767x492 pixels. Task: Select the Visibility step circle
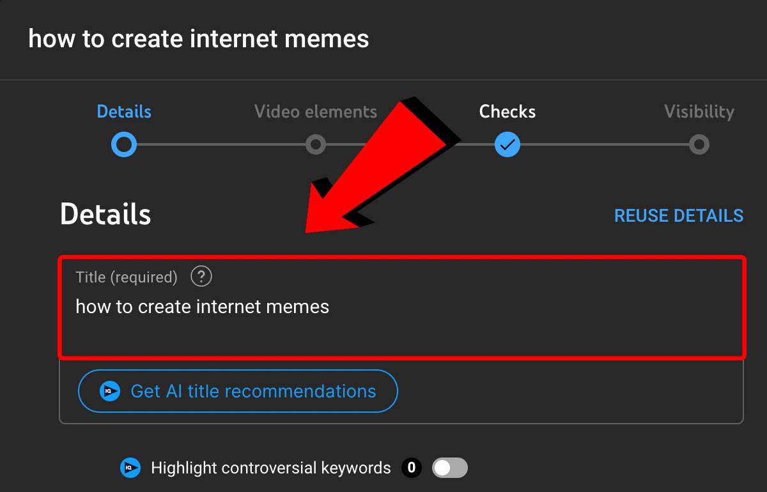699,145
